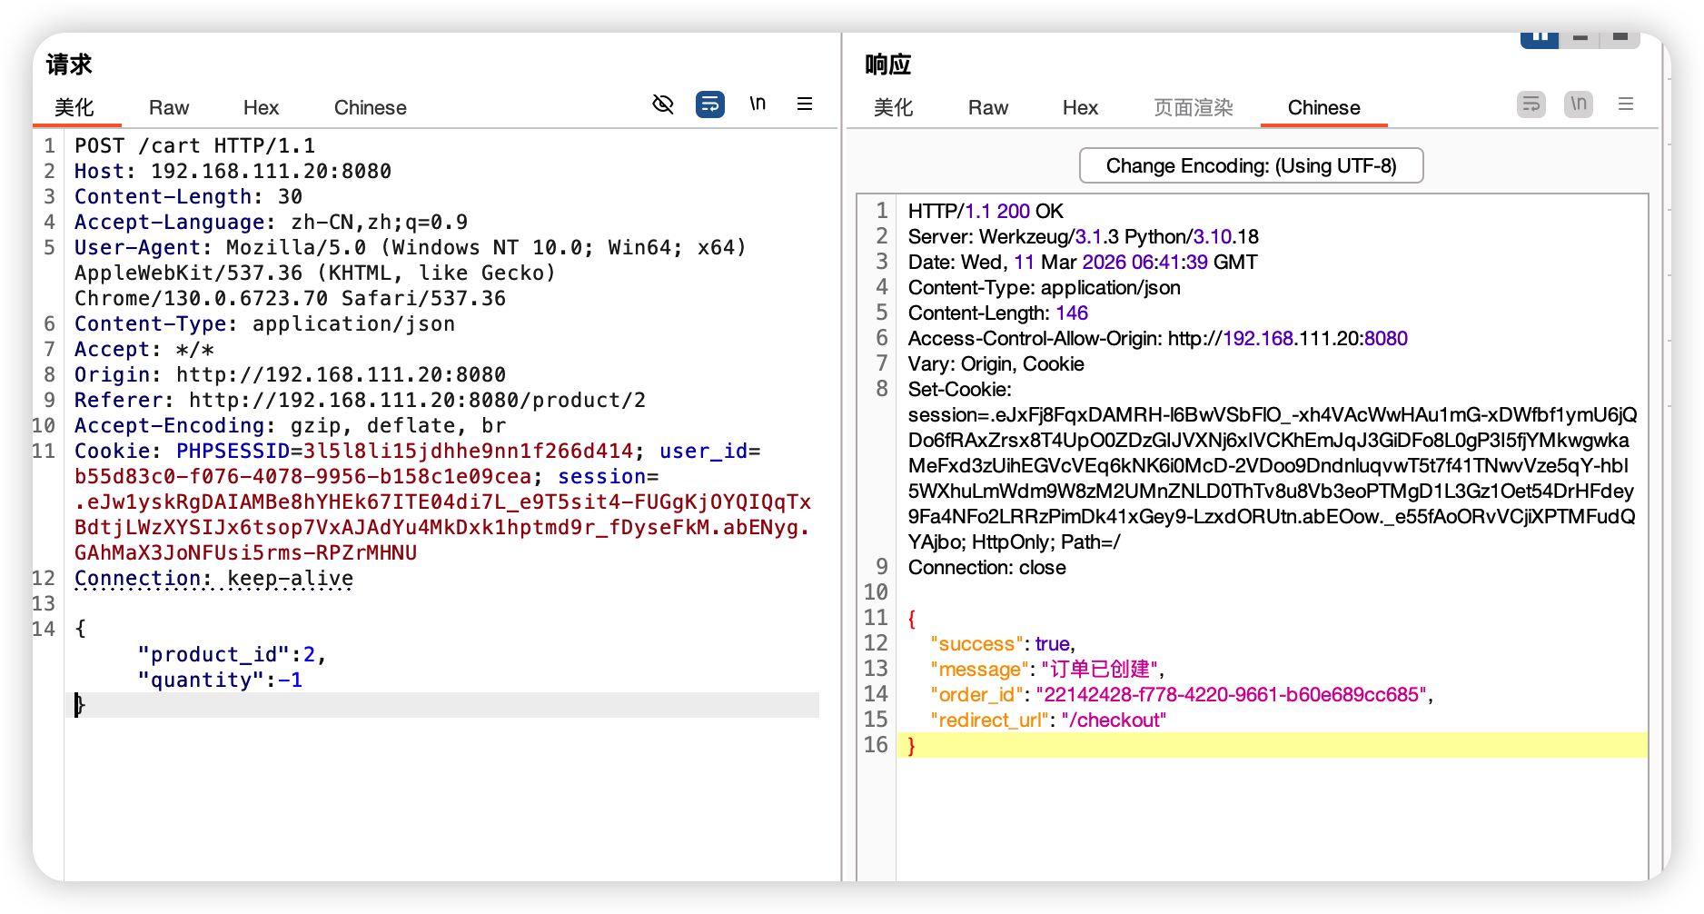The height and width of the screenshot is (914, 1704).
Task: Click the Change Encoding (Using UTF-8) button
Action: [1251, 166]
